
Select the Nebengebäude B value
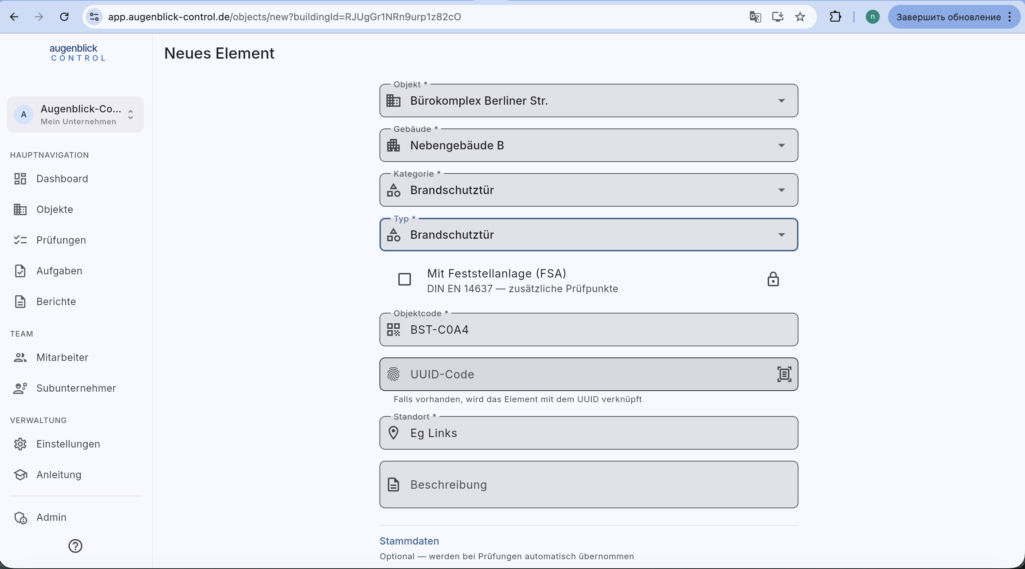pyautogui.click(x=457, y=145)
